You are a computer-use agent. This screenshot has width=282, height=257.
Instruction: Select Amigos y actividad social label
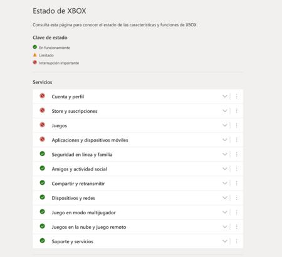point(80,169)
